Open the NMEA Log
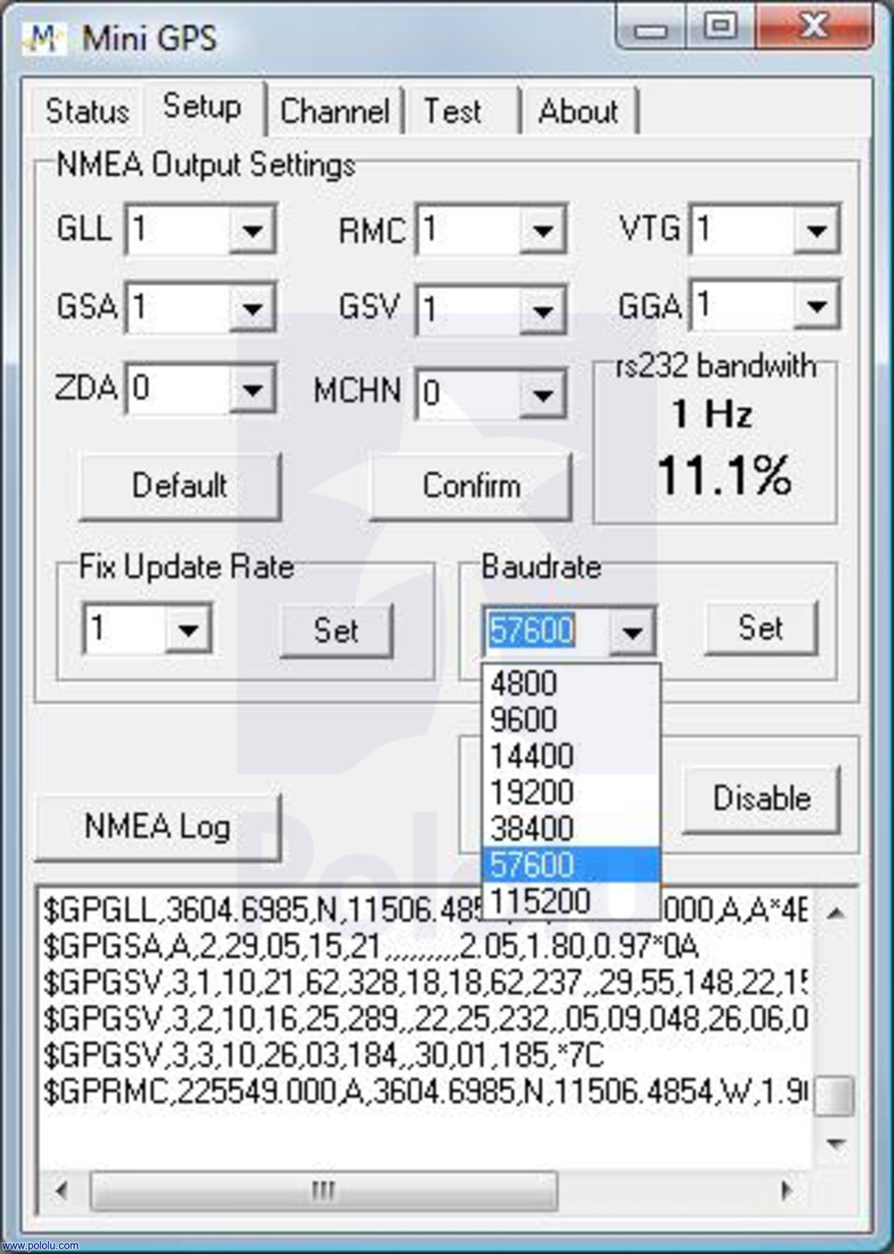 tap(157, 827)
